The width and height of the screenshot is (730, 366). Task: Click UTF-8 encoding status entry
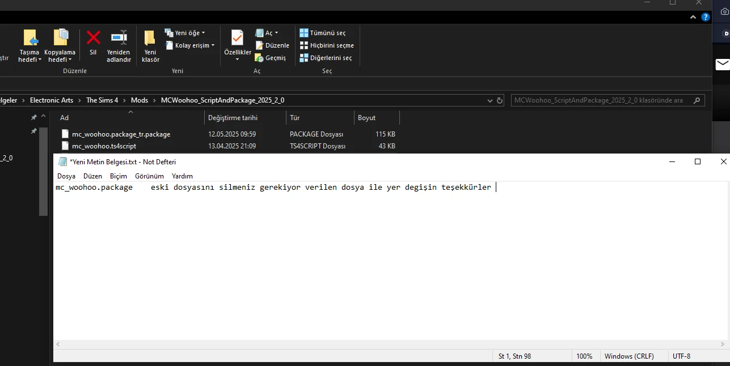[x=681, y=356]
